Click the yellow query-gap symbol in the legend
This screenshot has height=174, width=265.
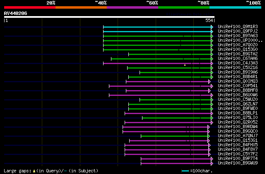(x=34, y=171)
